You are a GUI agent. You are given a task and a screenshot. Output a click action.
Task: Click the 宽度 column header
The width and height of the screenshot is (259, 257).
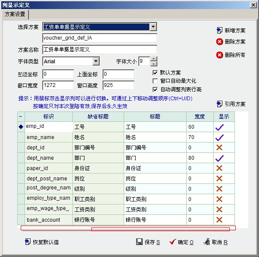pos(200,117)
